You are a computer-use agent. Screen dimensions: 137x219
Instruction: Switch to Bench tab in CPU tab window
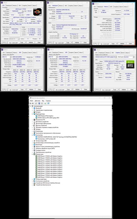(x=30, y=6)
